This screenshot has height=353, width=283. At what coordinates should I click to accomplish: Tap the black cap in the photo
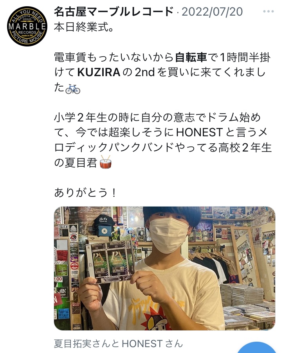click(104, 221)
